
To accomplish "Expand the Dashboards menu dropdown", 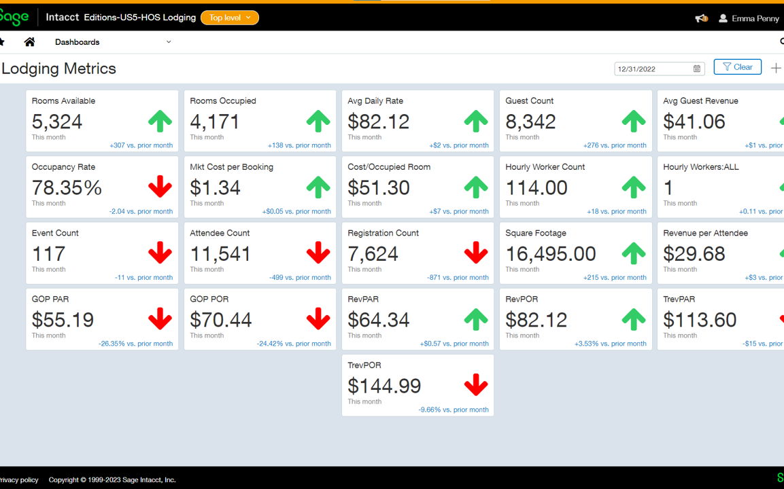I will [169, 42].
